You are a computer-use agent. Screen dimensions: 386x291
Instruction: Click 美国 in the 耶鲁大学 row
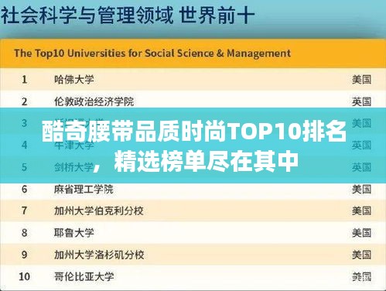(x=362, y=233)
